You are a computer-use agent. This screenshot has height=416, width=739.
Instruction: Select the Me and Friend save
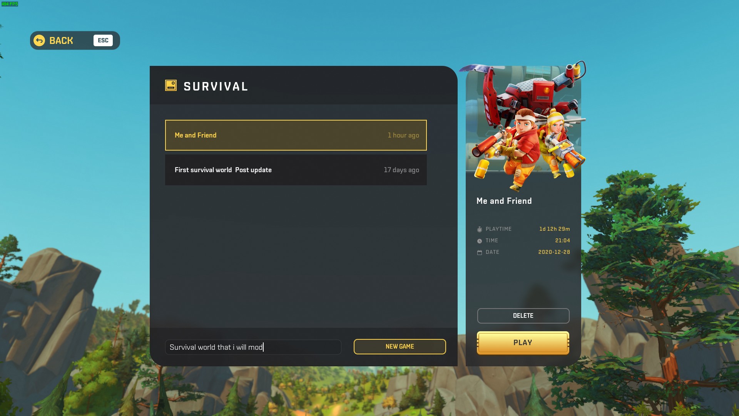tap(296, 135)
